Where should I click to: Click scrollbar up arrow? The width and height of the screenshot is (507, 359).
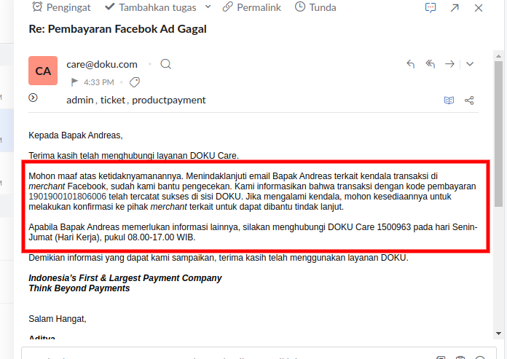tap(498, 56)
